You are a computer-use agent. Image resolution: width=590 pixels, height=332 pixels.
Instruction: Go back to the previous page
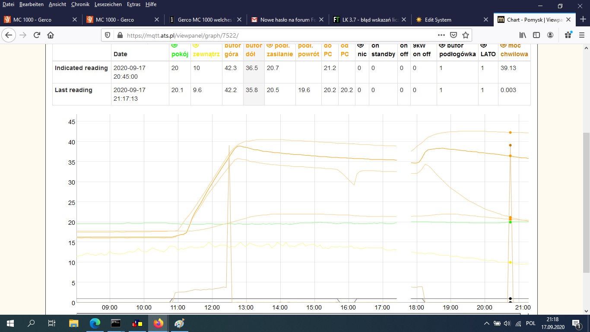click(9, 35)
